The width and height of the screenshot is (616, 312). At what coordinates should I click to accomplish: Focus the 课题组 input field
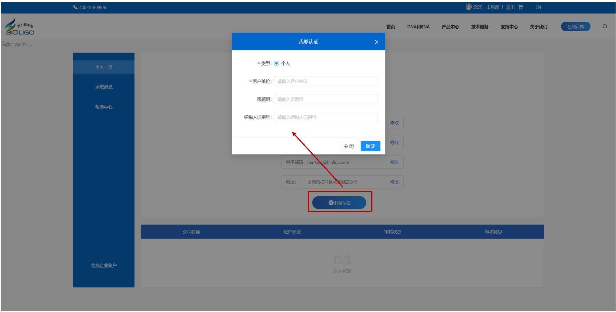coord(326,99)
